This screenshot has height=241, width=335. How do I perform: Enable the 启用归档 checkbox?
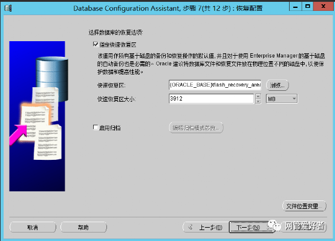click(96, 127)
